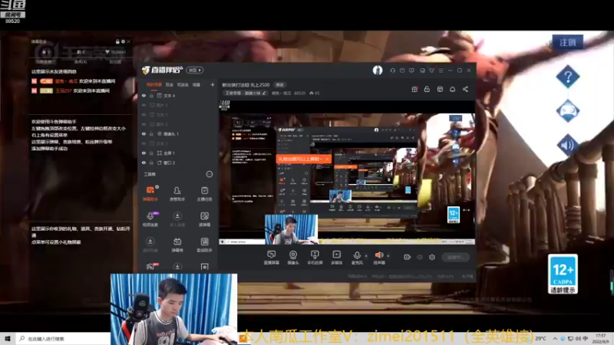Toggle the lock on 窗口 2 source
The image size is (614, 345).
[x=151, y=163]
